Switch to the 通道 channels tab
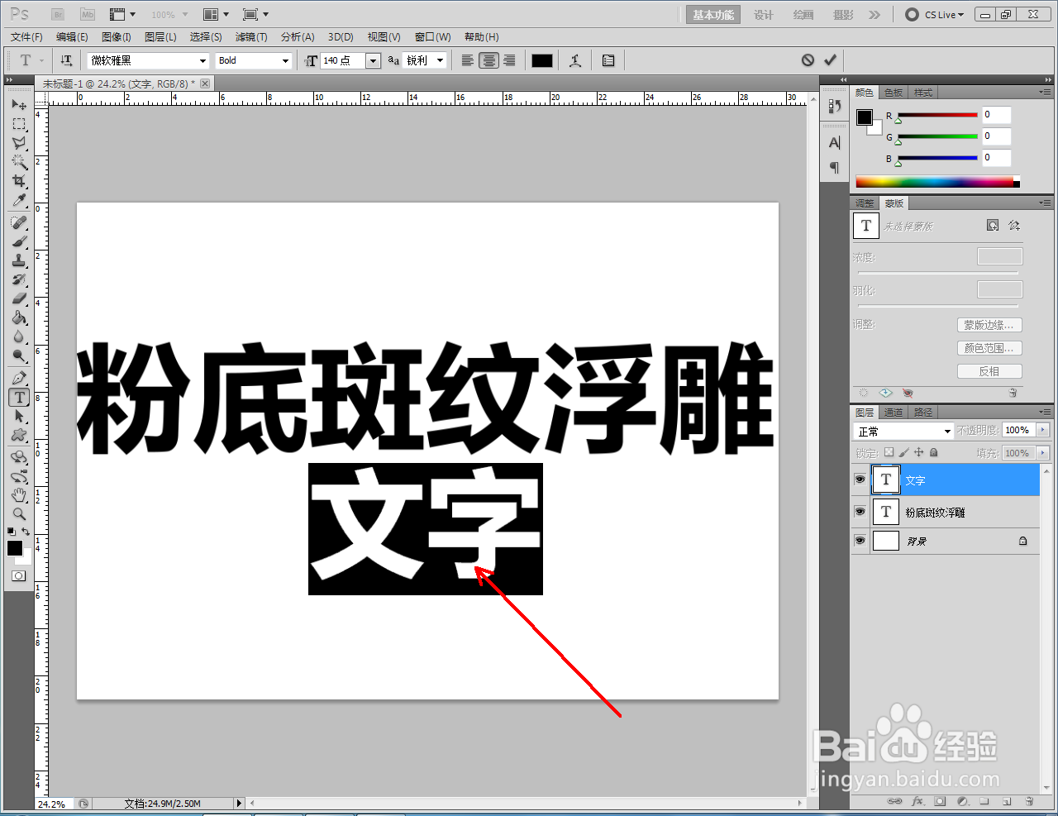The width and height of the screenshot is (1058, 816). [894, 412]
